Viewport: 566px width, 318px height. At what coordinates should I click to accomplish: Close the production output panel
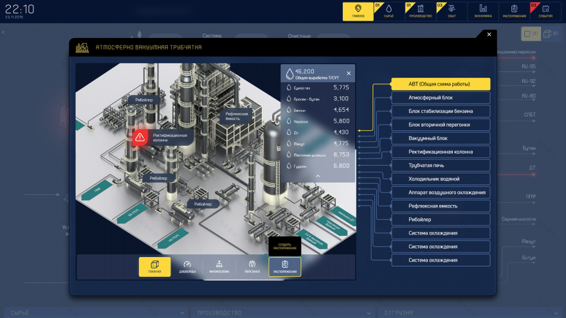coord(349,73)
